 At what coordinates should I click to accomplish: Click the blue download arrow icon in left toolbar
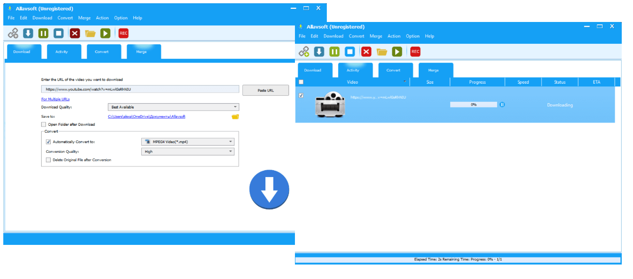(x=28, y=33)
